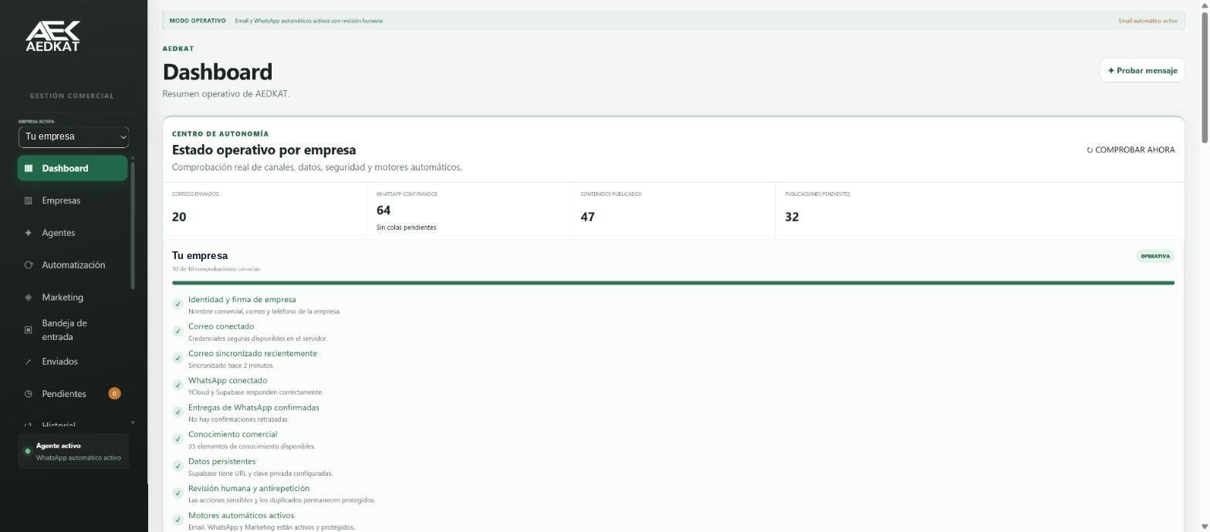The image size is (1210, 532).
Task: Click the check icon next to Datos persistentes
Action: click(177, 466)
